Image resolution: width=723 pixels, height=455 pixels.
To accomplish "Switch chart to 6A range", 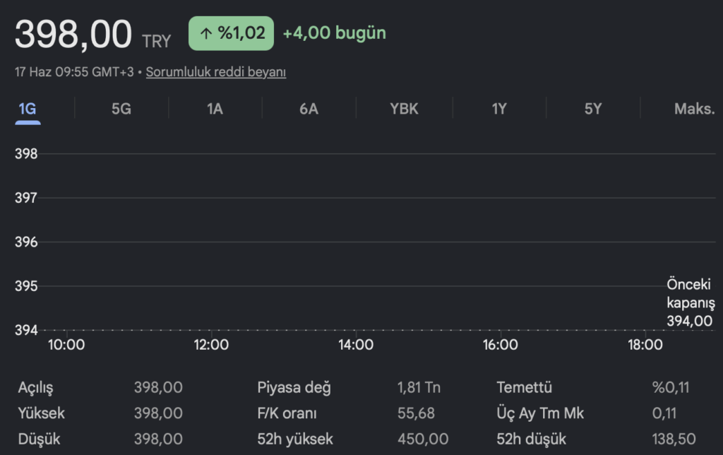I will [x=309, y=109].
